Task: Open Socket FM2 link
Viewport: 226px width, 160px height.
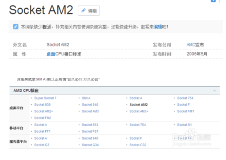Action: 43,118
